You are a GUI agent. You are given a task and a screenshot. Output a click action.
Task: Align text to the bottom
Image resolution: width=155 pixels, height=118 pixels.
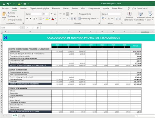tap(67, 14)
